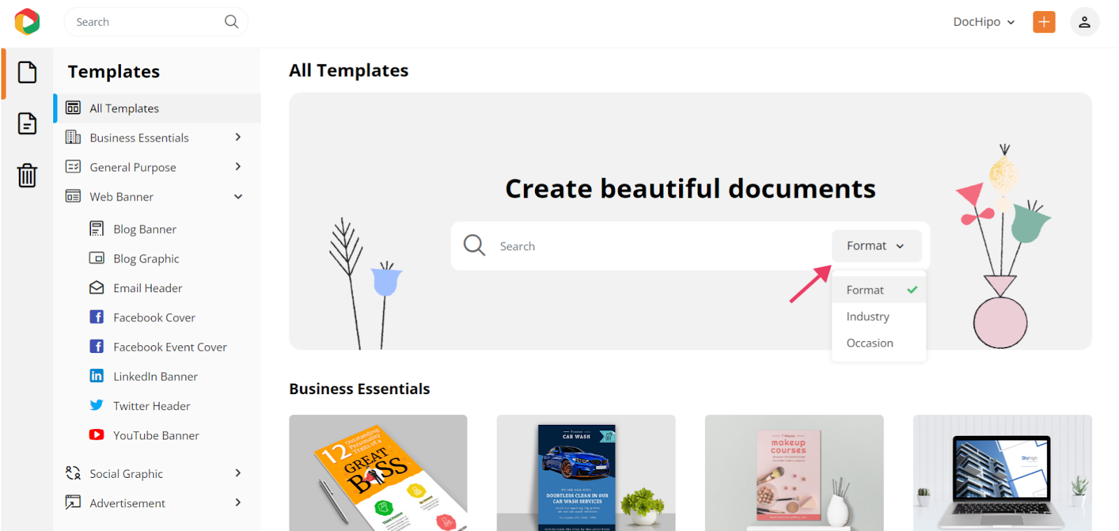The height and width of the screenshot is (531, 1119).
Task: Expand Social Graphic chevron
Action: tap(238, 473)
